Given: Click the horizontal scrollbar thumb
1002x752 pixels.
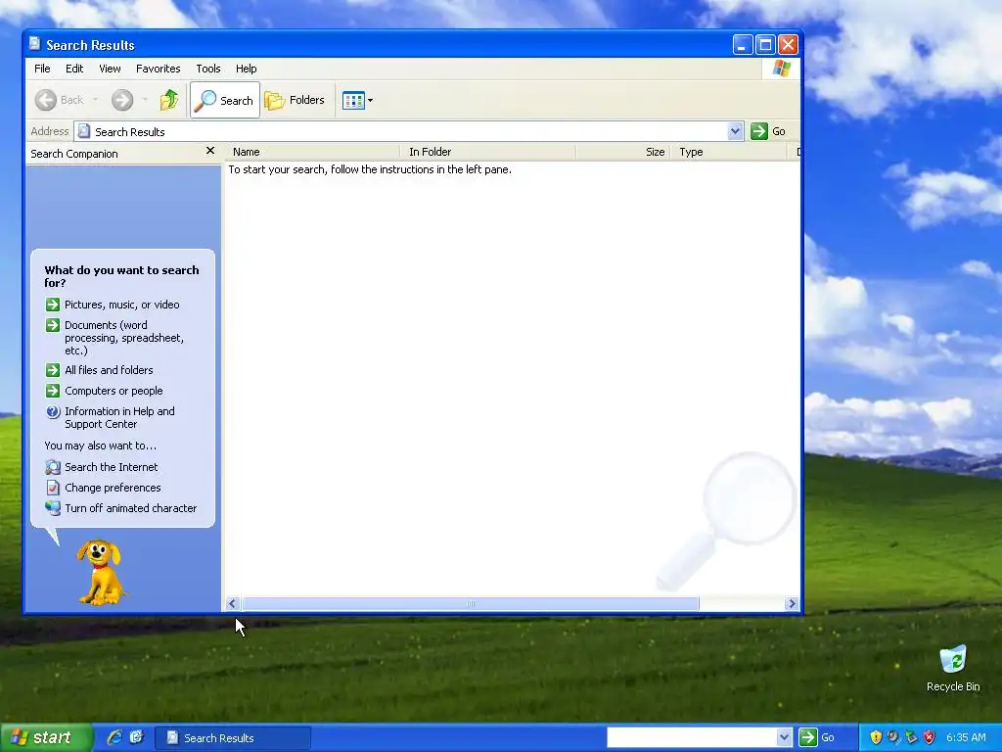Looking at the screenshot, I should [471, 603].
